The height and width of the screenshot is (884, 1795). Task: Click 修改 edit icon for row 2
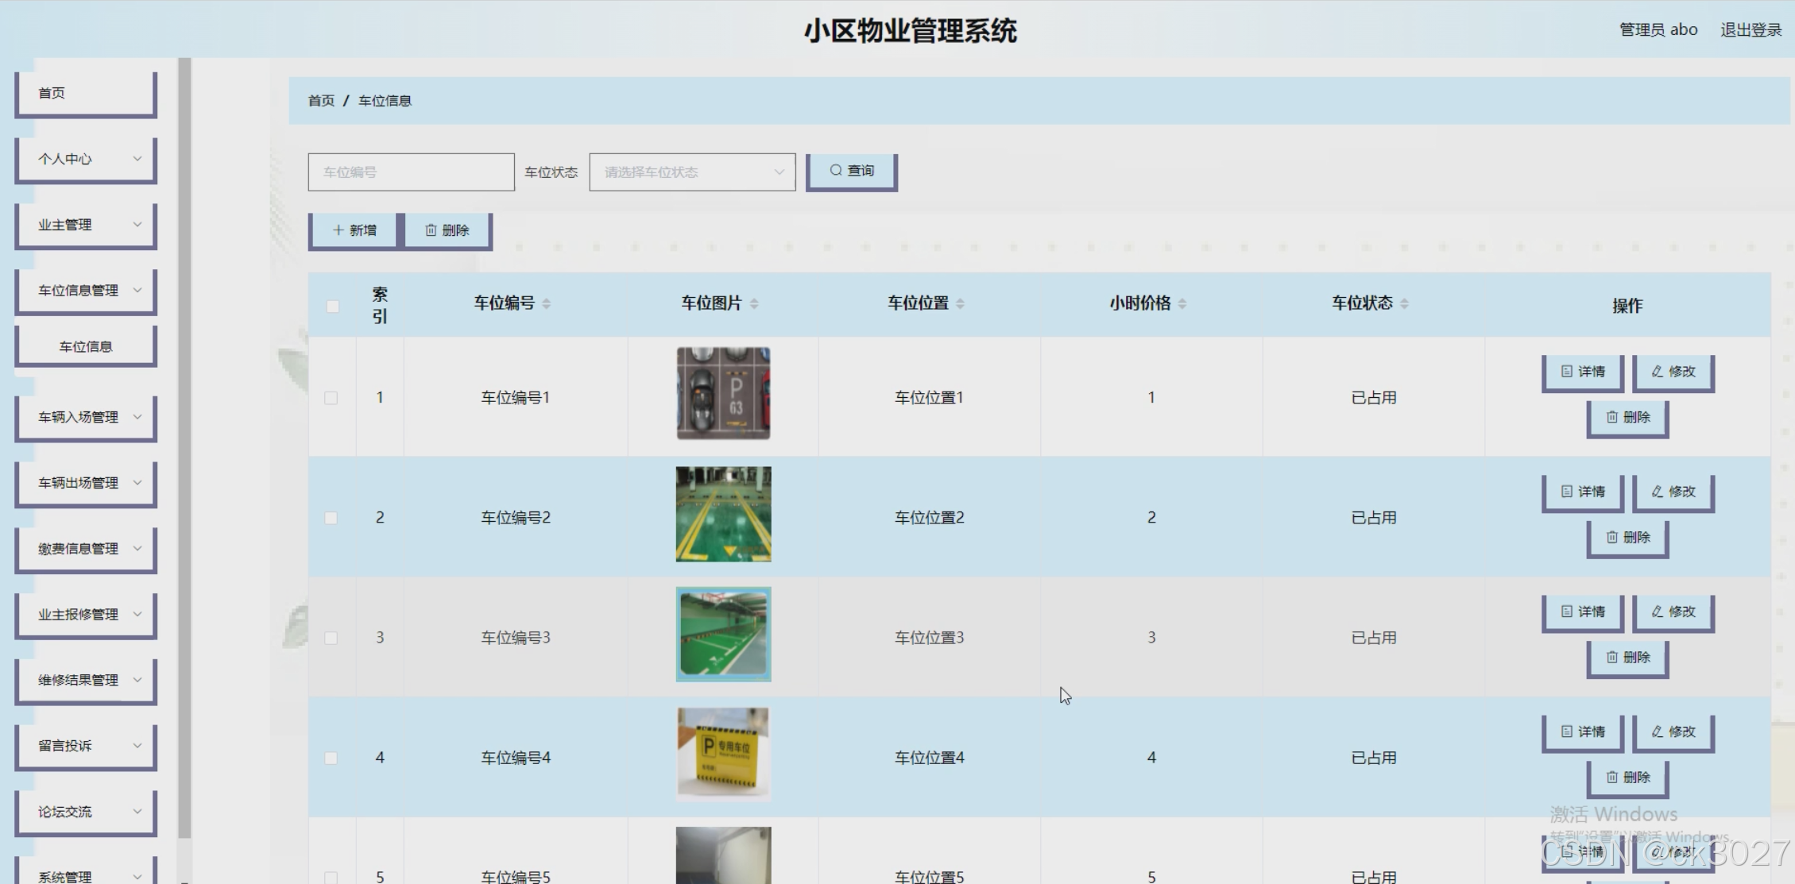pyautogui.click(x=1657, y=492)
